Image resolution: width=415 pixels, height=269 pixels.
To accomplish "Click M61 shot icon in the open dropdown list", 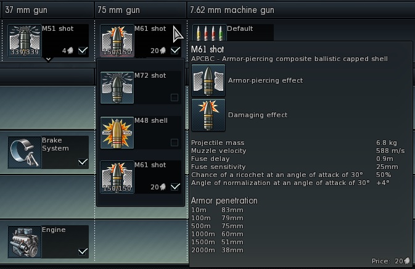I will [117, 178].
